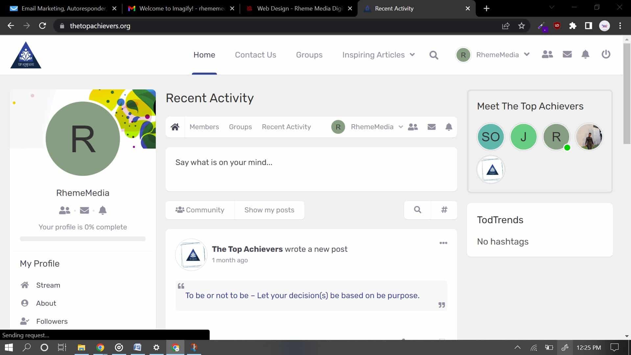Click the profile completion progress bar

[x=83, y=239]
